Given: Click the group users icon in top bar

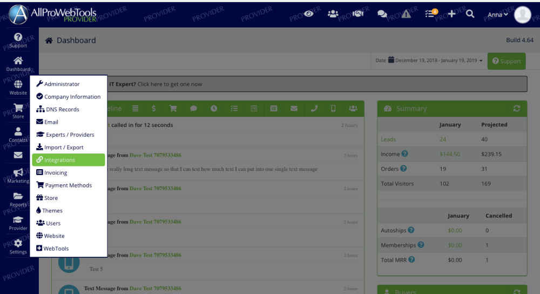Looking at the screenshot, I should click(333, 14).
